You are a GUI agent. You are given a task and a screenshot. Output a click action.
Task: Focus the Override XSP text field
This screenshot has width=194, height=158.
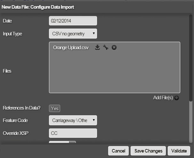tap(73, 133)
